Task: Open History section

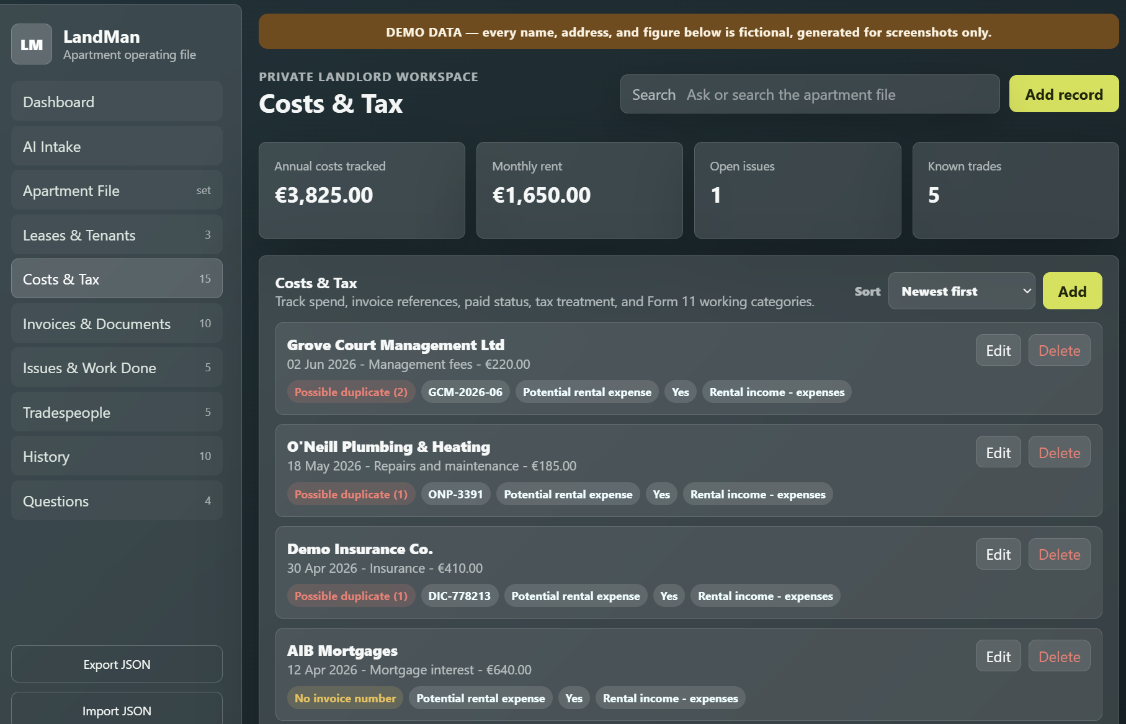Action: click(117, 456)
